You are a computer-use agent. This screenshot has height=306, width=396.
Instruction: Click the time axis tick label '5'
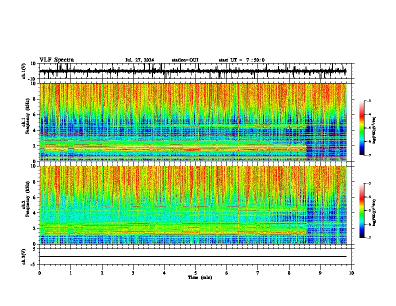click(x=195, y=273)
